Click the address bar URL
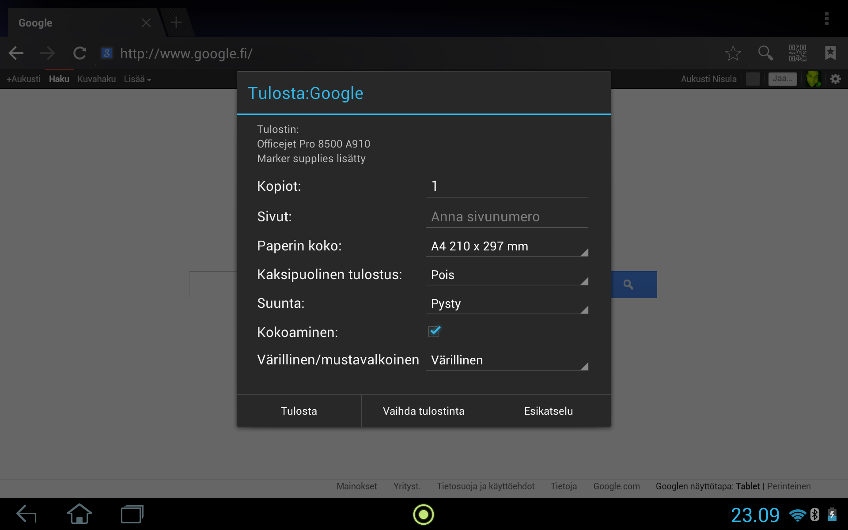 coord(186,53)
